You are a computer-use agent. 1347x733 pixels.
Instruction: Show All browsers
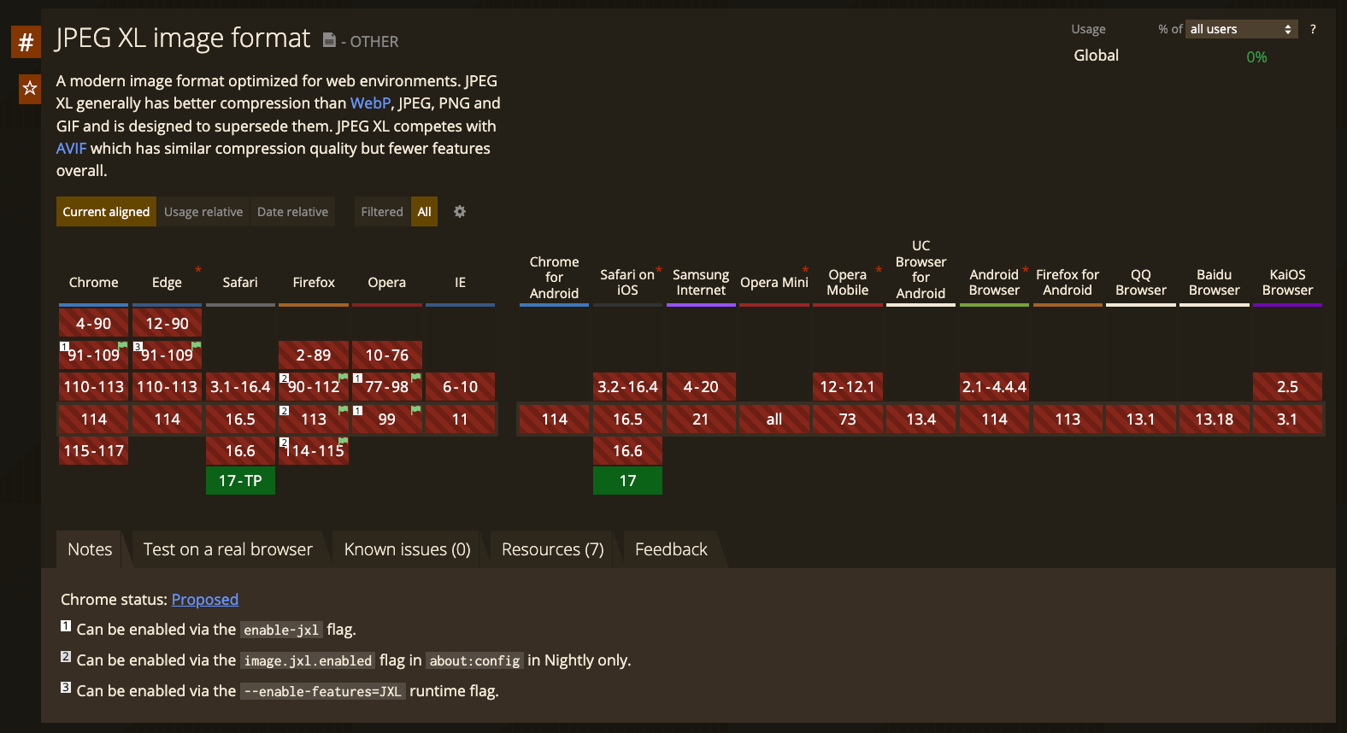(x=424, y=212)
